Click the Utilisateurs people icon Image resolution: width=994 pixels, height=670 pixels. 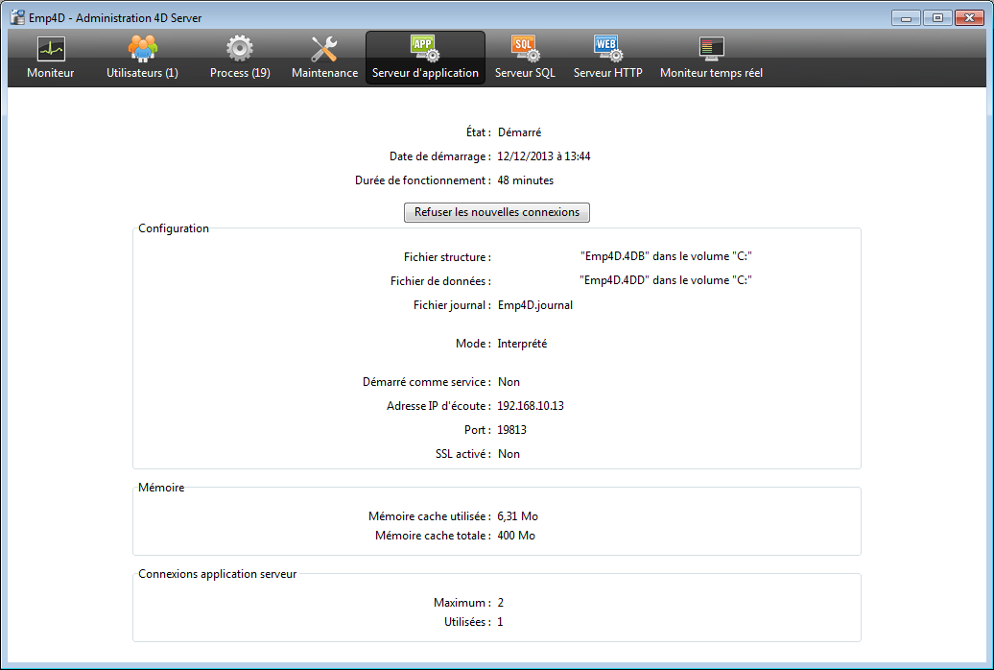point(142,48)
